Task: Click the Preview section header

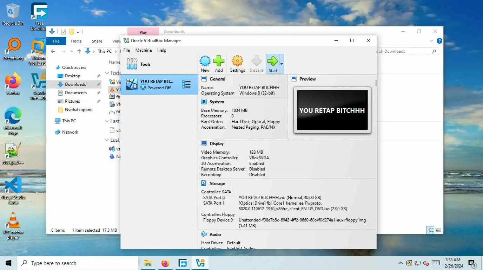Action: click(x=307, y=79)
